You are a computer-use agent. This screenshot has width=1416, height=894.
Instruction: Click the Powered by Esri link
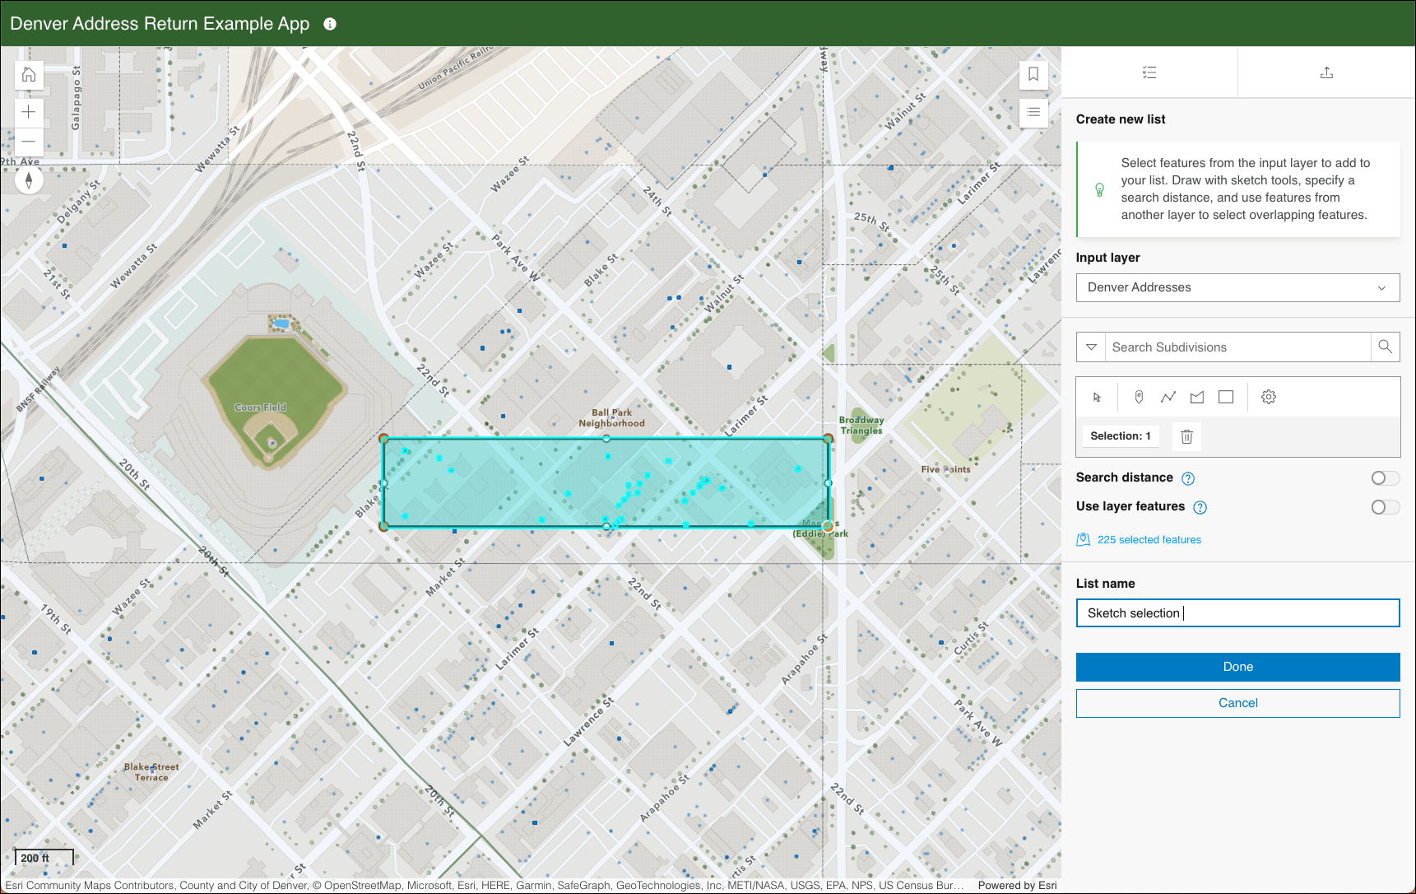[1017, 886]
